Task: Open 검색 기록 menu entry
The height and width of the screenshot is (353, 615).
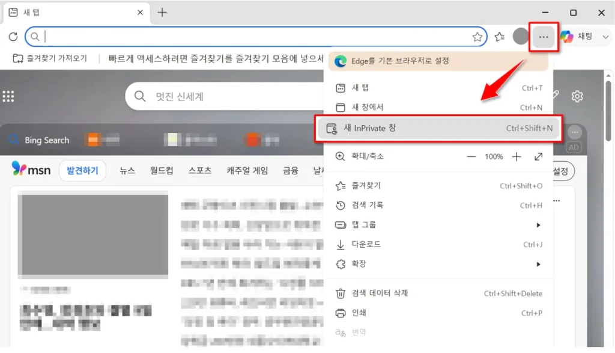Action: click(x=439, y=205)
